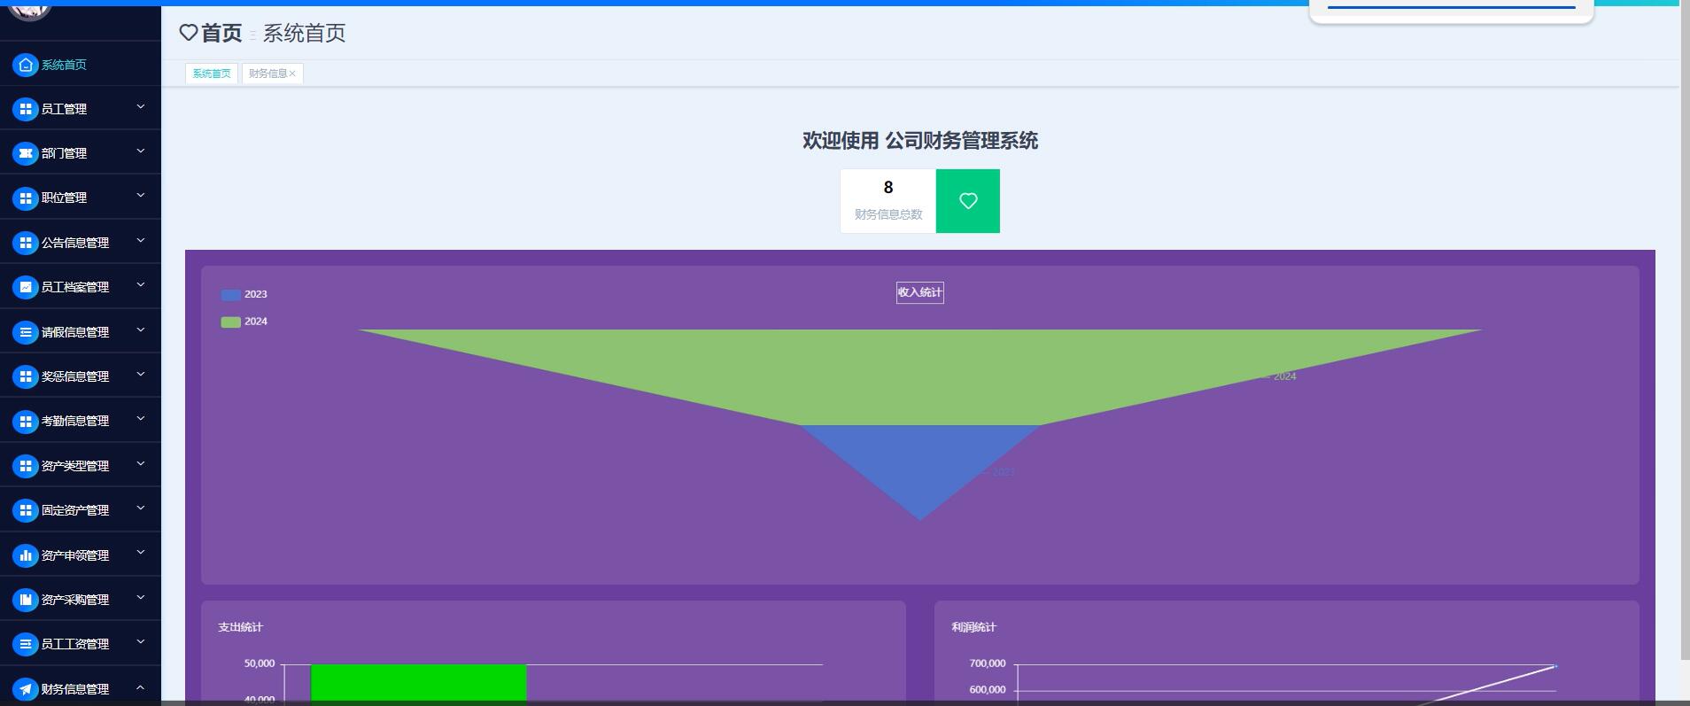Open 系统首页 in the sidebar

pos(64,65)
